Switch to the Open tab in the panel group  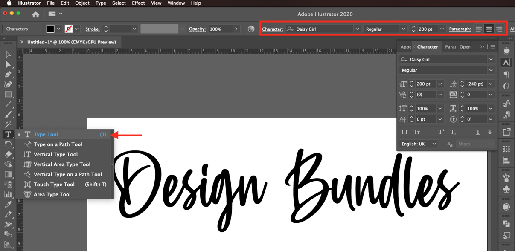(x=465, y=47)
